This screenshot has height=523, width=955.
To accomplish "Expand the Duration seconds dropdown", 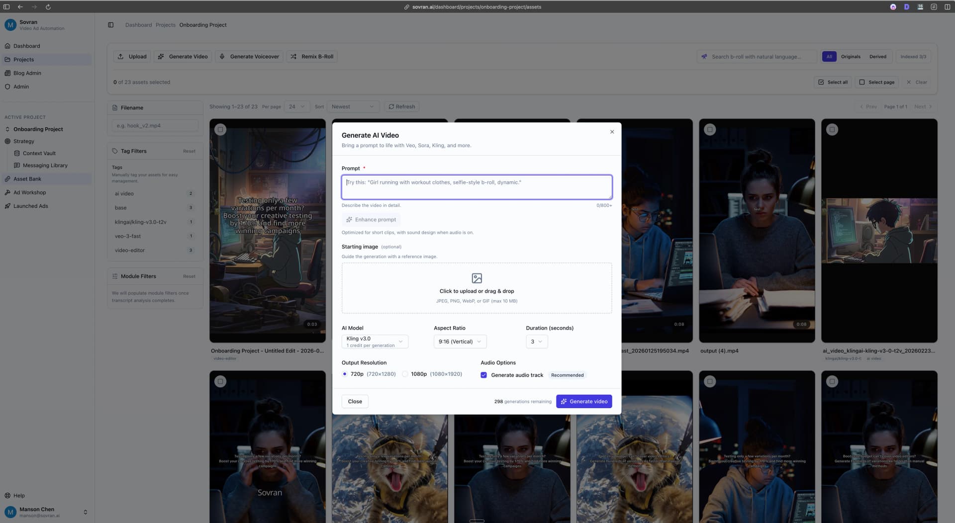I will [x=536, y=342].
